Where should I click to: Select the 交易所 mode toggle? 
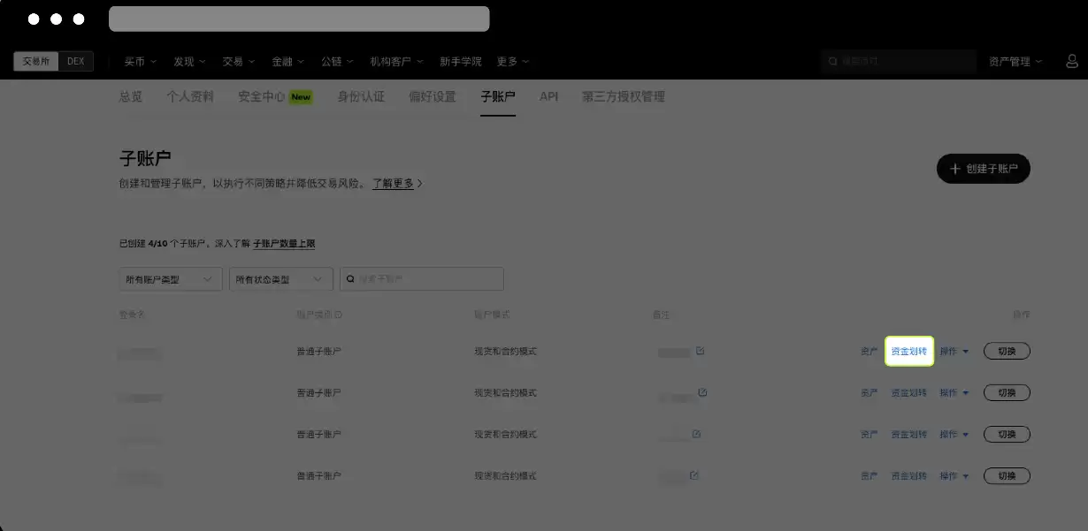[x=34, y=61]
